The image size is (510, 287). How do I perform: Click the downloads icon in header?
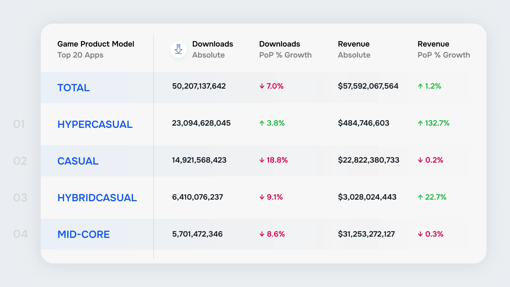(178, 49)
